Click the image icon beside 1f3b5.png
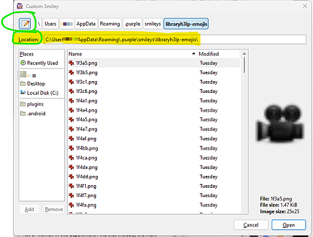This screenshot has width=313, height=237. pos(71,72)
